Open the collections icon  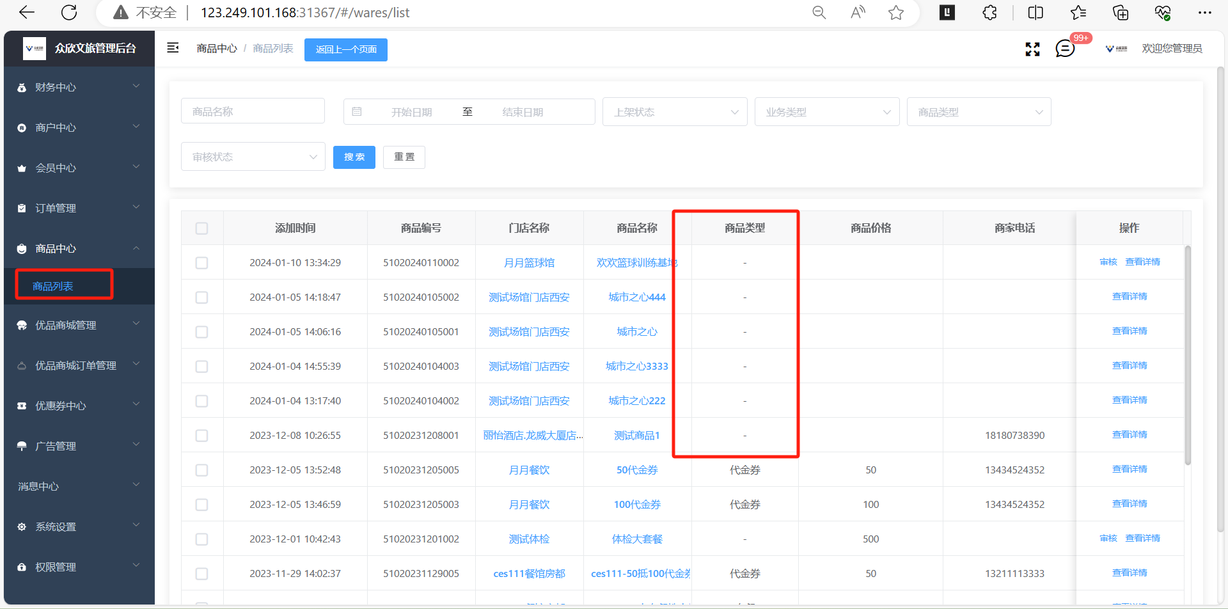[1121, 13]
